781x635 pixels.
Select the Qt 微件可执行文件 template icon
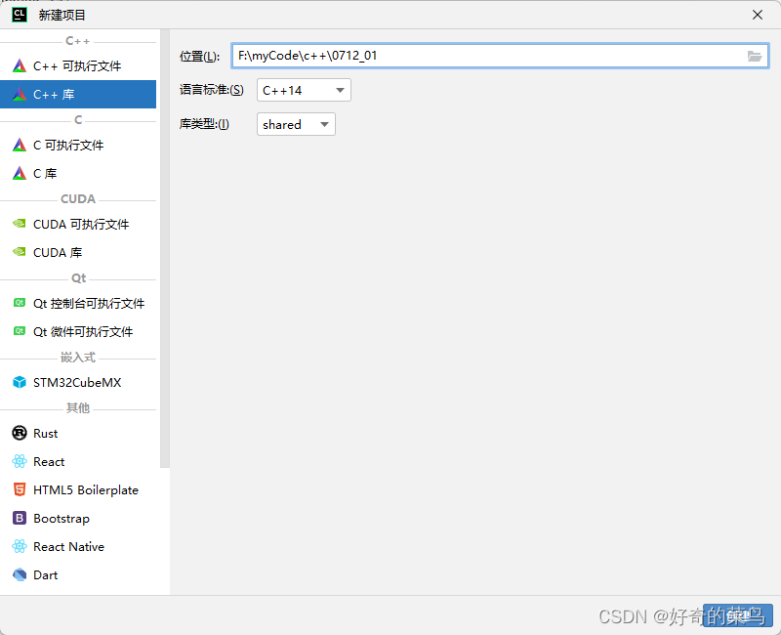pos(21,331)
